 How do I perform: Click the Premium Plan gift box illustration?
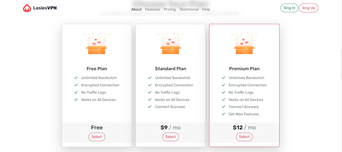click(x=244, y=43)
